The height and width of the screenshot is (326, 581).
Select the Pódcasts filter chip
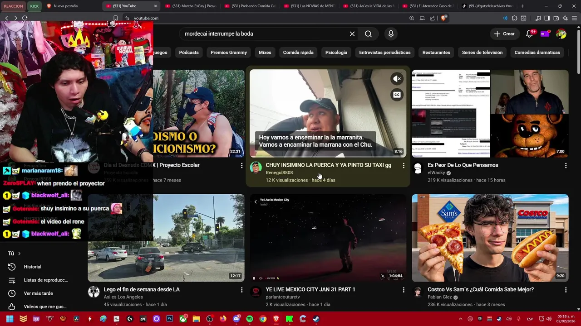click(x=189, y=53)
